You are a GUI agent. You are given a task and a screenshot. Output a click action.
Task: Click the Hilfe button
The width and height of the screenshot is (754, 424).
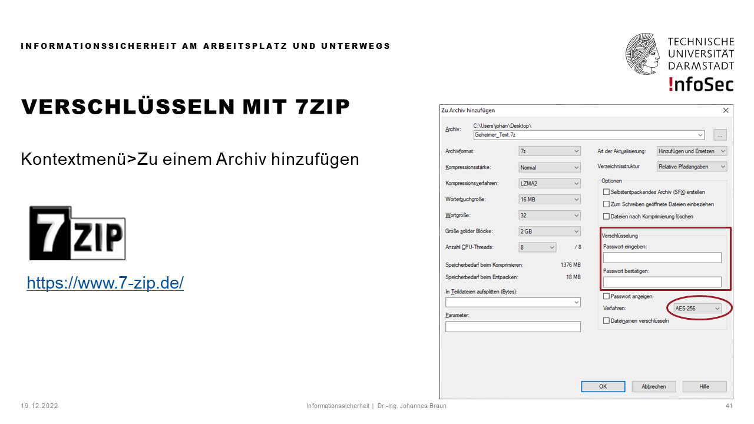pyautogui.click(x=705, y=386)
